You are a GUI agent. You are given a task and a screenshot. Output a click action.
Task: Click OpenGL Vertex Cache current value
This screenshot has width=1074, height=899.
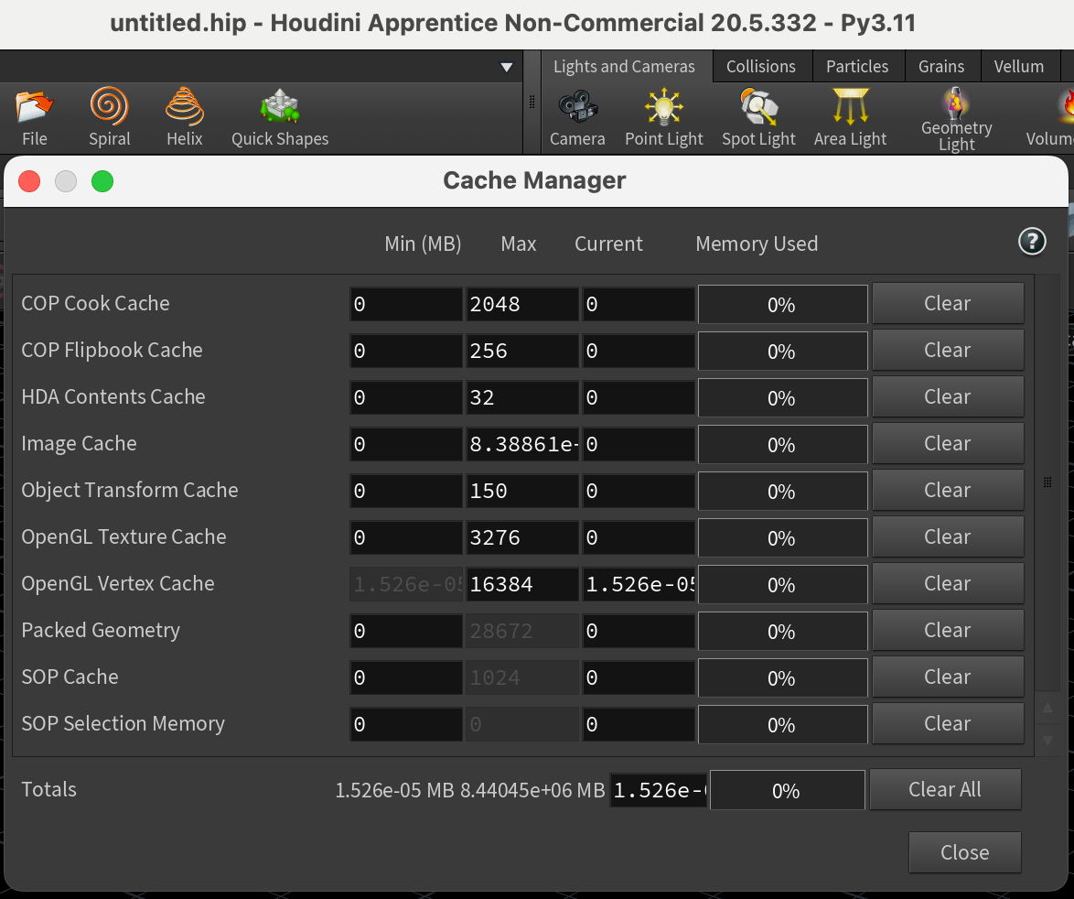tap(639, 584)
